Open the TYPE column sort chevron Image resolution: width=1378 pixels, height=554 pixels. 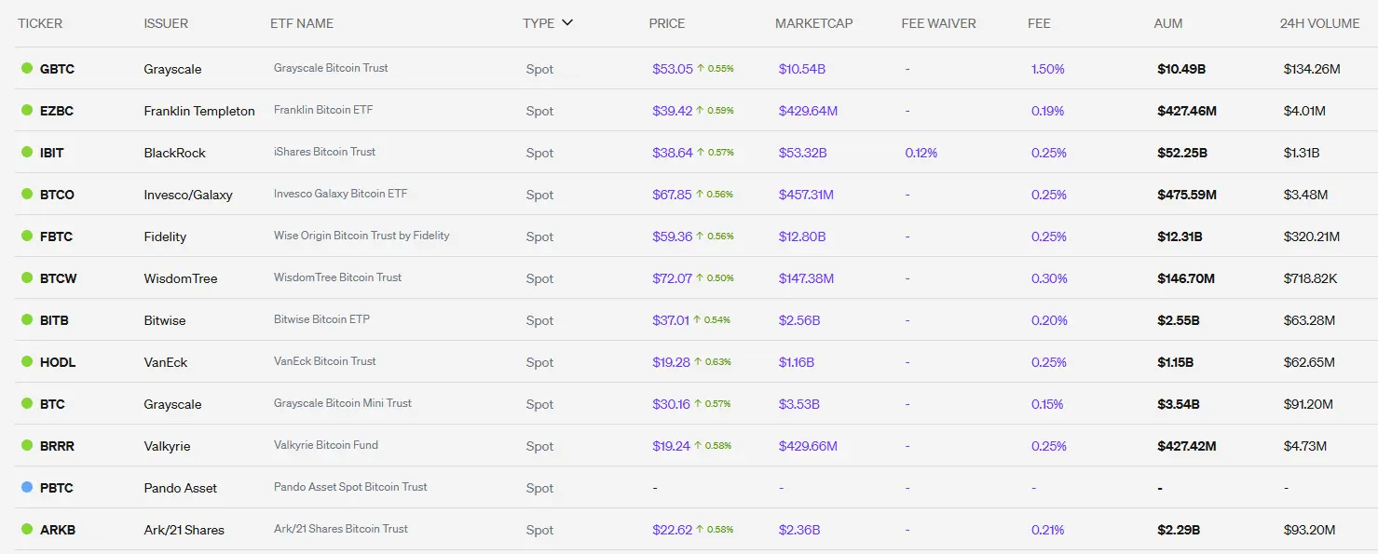pyautogui.click(x=566, y=23)
